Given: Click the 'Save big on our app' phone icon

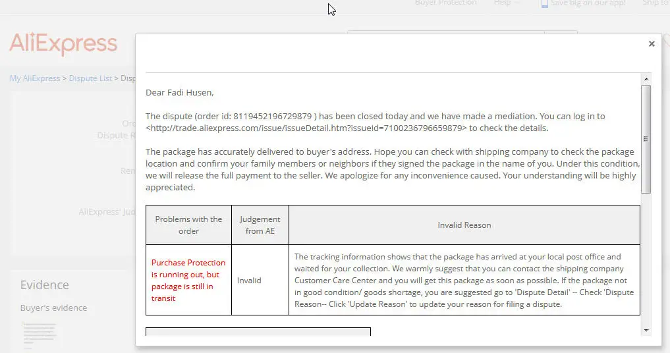Looking at the screenshot, I should pos(544,3).
